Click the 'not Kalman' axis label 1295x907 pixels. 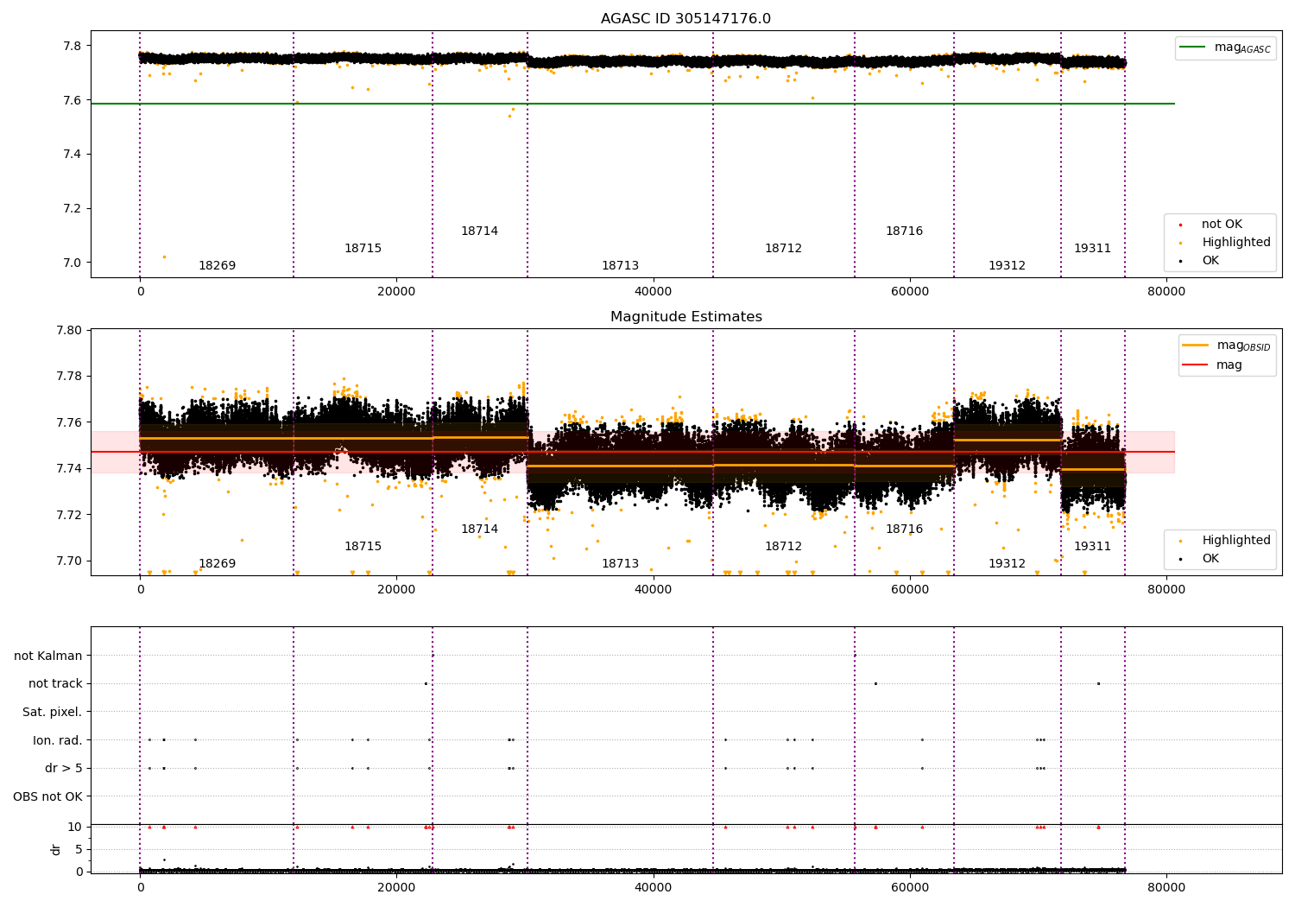tap(48, 656)
